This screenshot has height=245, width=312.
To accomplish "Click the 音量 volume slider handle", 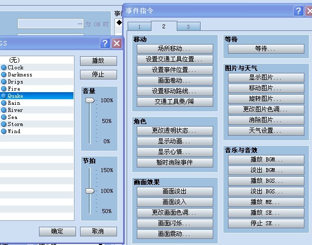I will (90, 100).
